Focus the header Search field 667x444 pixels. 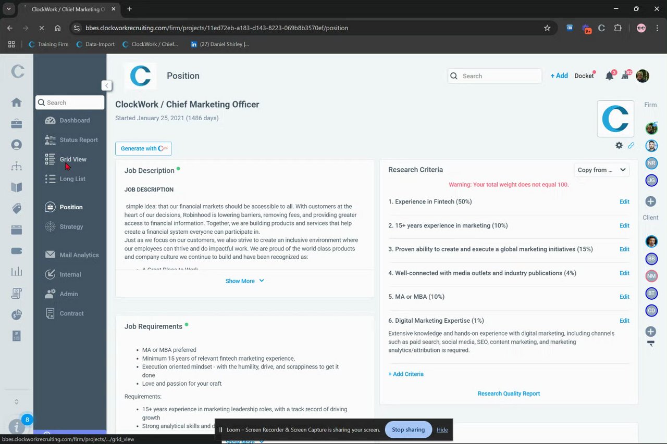495,76
